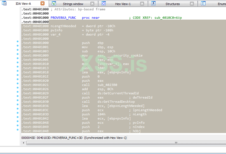Switch to the Structures tab
Image resolution: width=226 pixels, height=154 pixels.
click(x=173, y=4)
